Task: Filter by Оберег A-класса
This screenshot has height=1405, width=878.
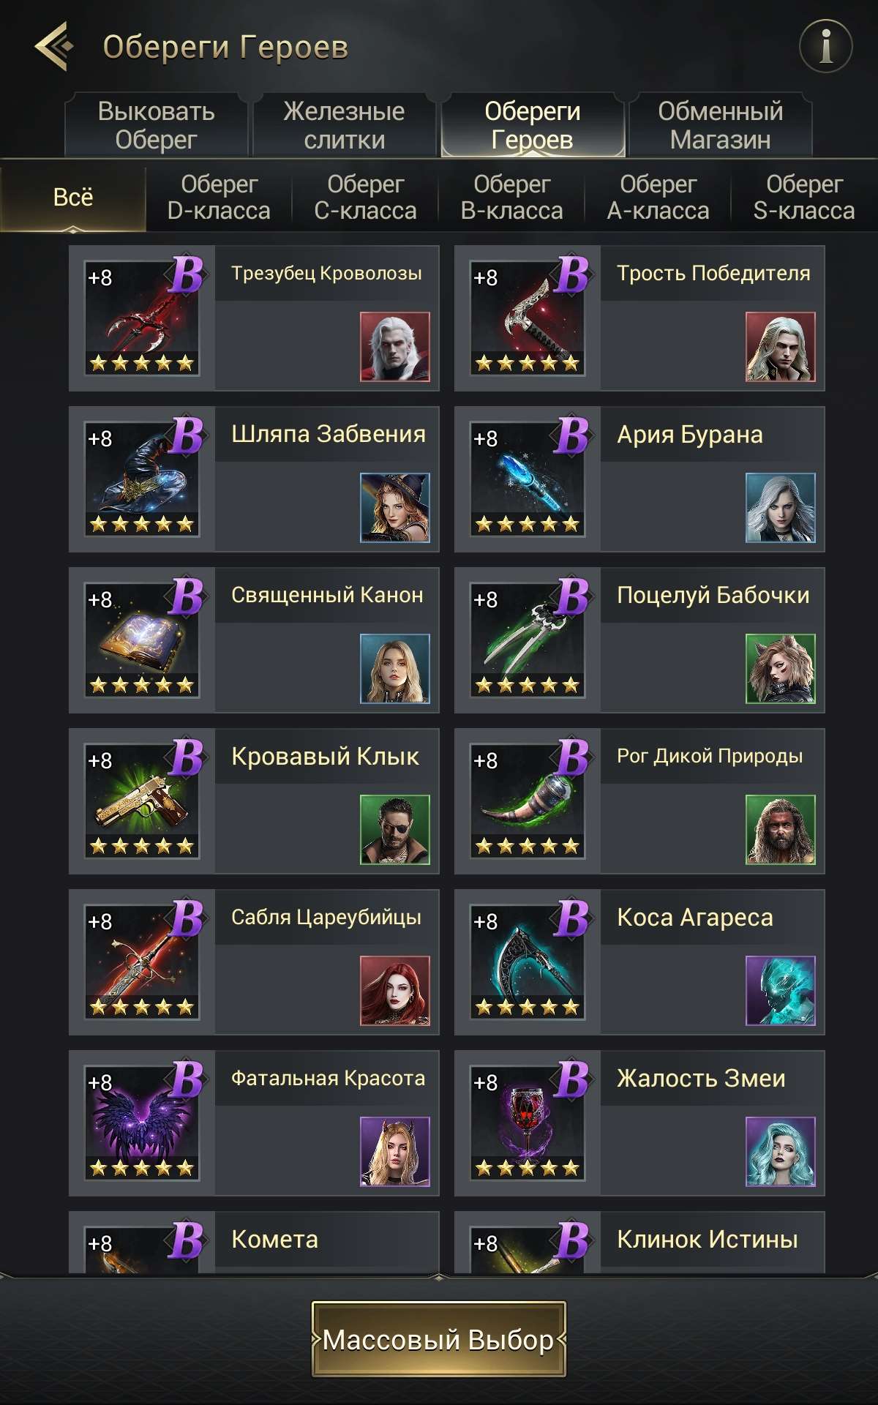Action: coord(658,198)
